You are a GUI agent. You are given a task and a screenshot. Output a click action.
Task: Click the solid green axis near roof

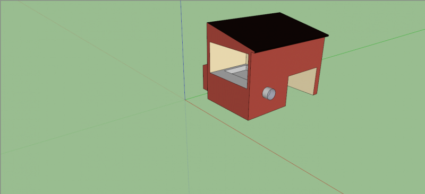374,43
